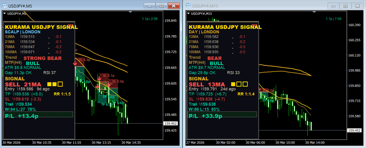Close the USDJPY#,M5 chart window

(174, 6)
